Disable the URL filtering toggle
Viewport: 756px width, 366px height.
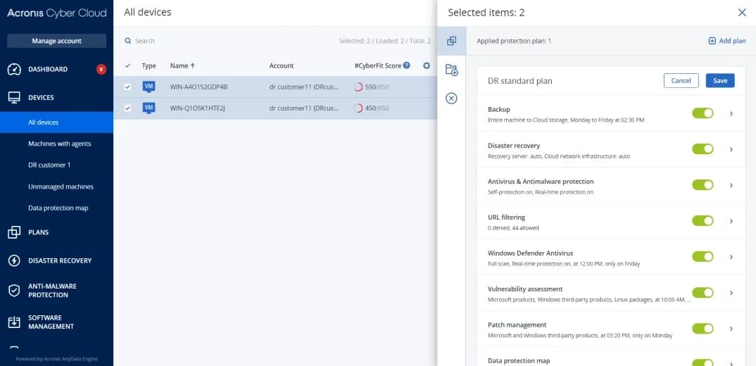point(703,221)
